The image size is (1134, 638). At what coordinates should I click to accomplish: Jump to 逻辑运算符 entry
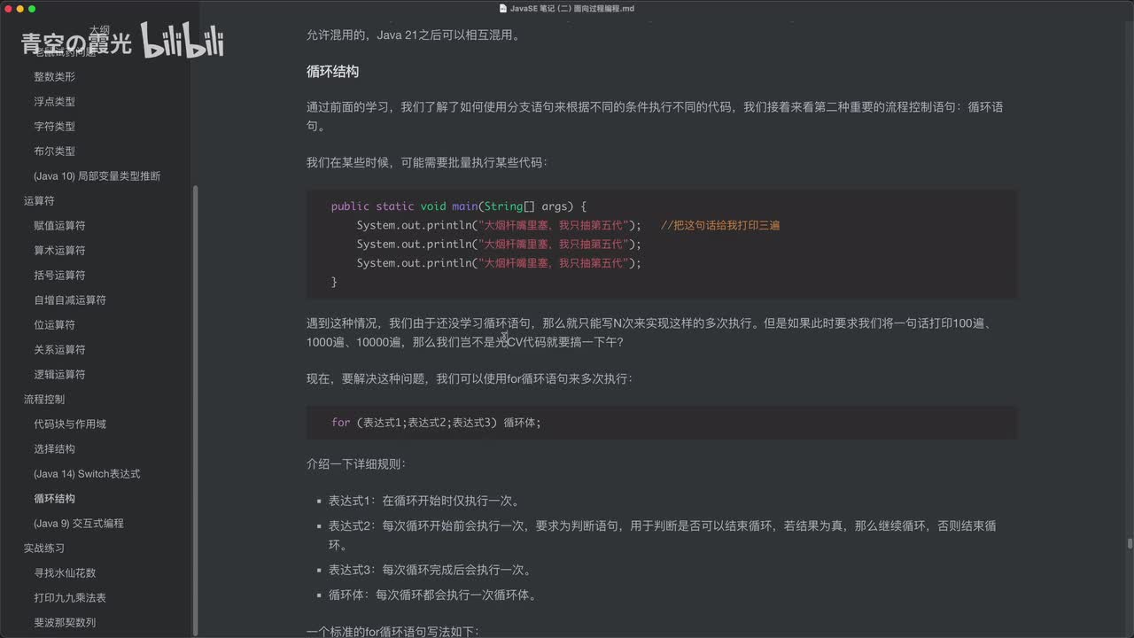59,375
